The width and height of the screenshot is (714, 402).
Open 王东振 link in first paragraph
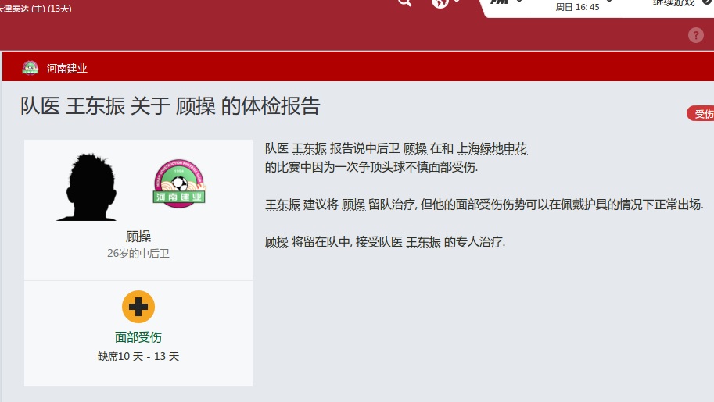tap(309, 148)
